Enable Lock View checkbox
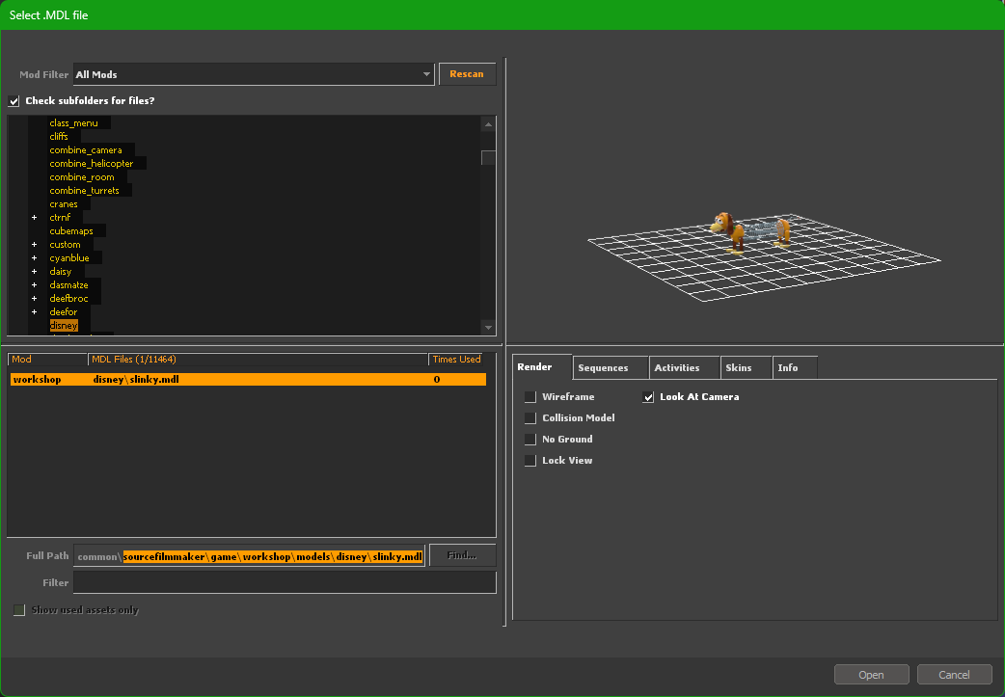This screenshot has height=697, width=1005. (x=530, y=461)
